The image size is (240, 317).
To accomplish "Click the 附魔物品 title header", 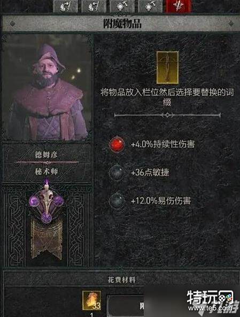I will (x=122, y=24).
